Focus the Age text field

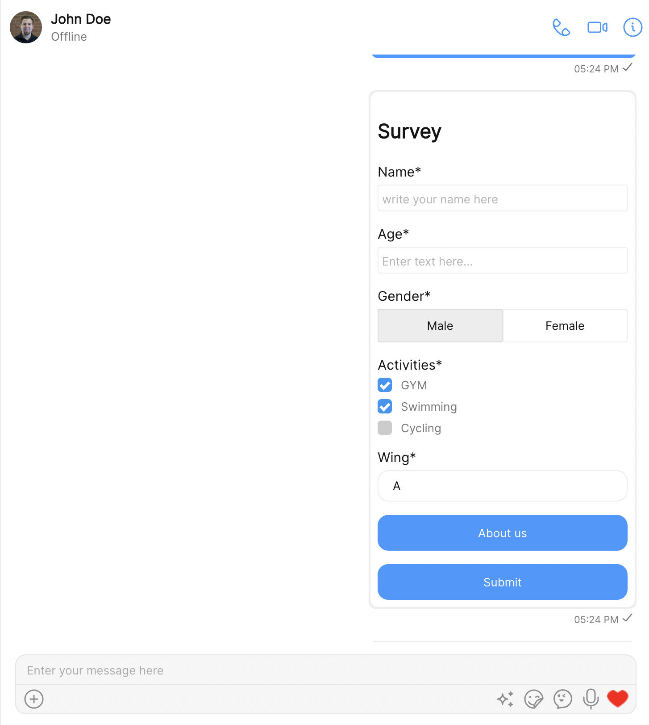503,261
